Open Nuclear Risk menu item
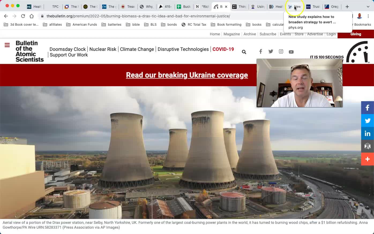 103,49
